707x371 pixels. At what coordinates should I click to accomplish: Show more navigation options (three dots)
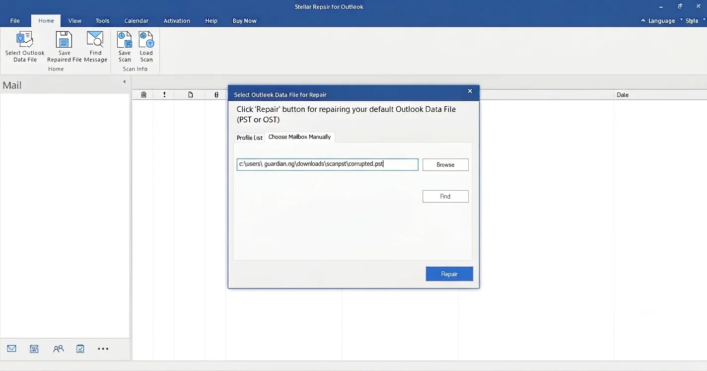[103, 349]
